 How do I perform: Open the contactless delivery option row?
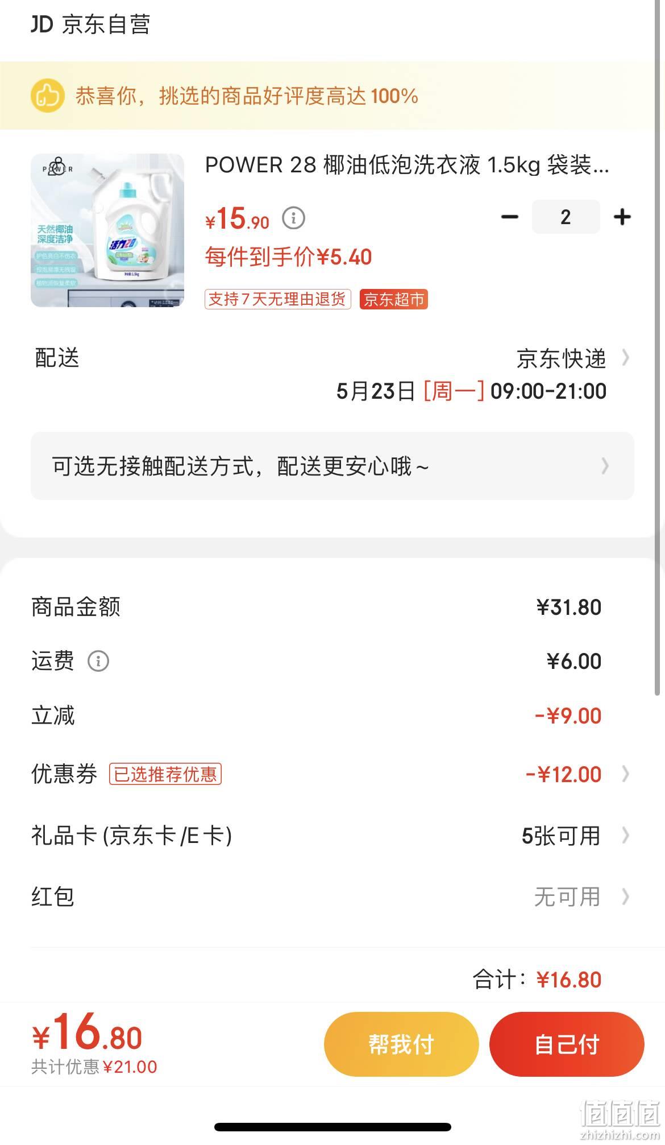(332, 466)
